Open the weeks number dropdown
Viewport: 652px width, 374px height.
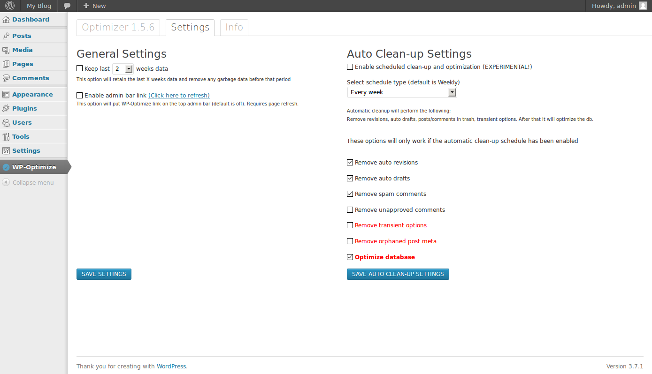point(123,69)
